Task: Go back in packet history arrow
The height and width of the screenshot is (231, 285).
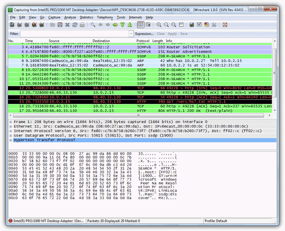Action: coord(100,25)
